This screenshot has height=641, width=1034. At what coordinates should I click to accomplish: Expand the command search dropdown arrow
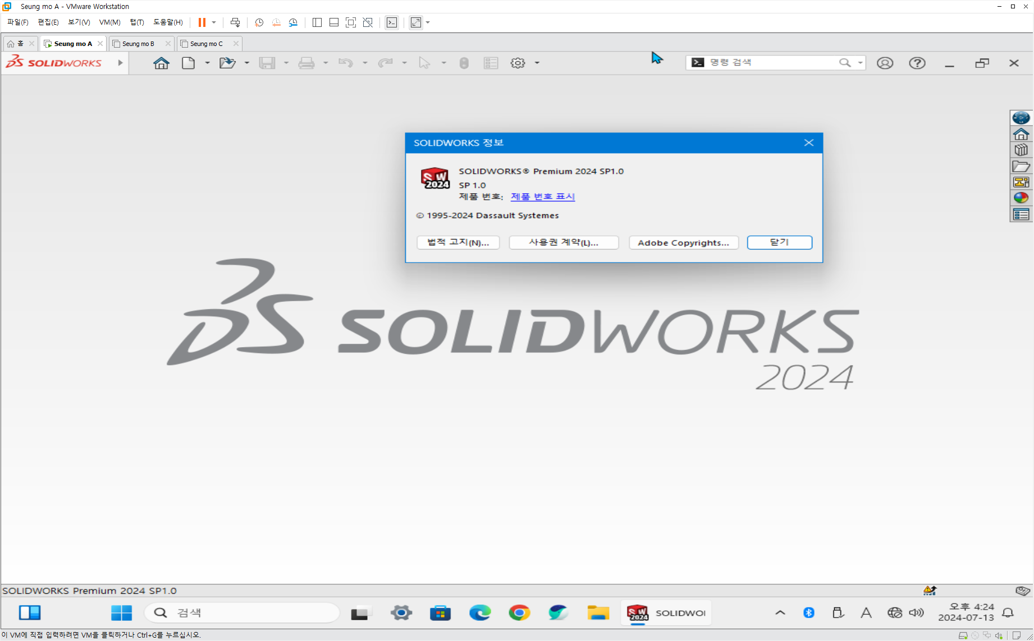pos(860,62)
